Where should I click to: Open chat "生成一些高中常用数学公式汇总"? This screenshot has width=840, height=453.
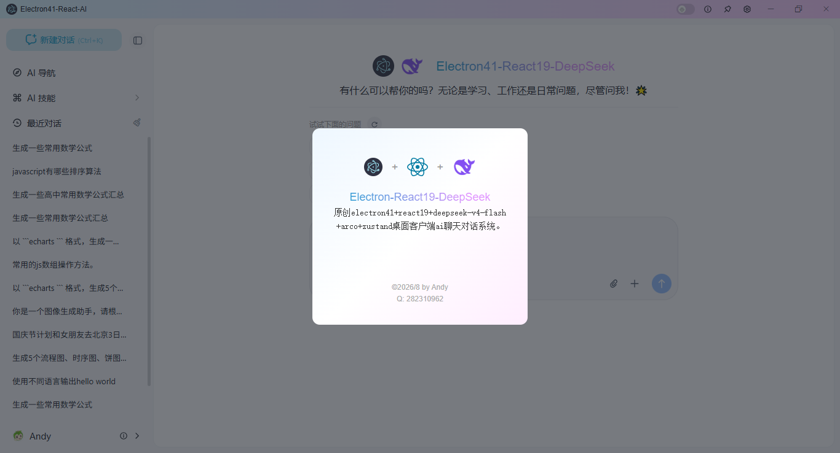click(68, 195)
